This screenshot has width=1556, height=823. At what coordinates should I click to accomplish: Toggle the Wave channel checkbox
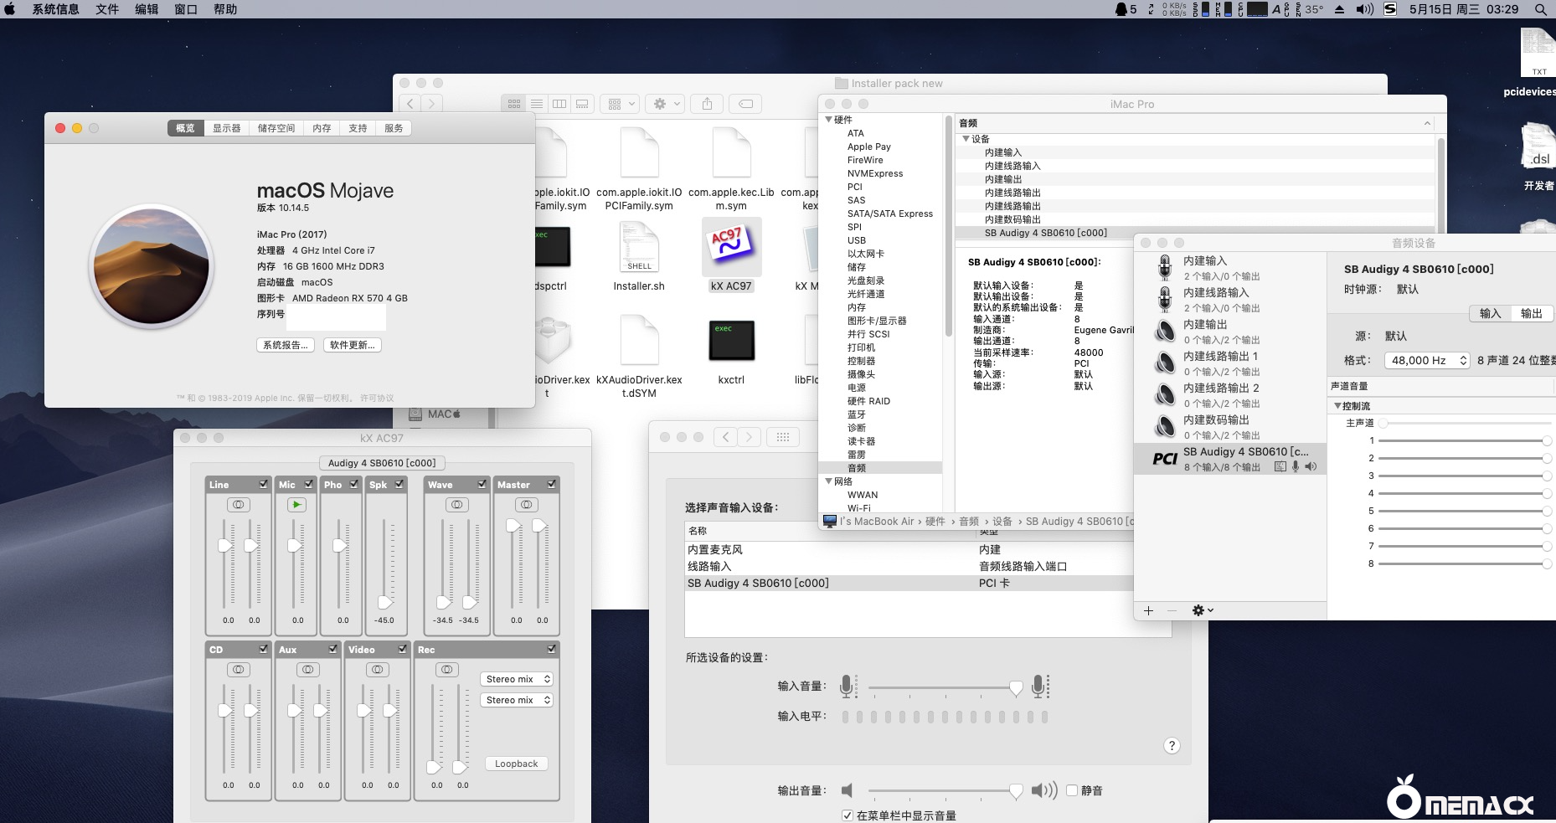(482, 484)
